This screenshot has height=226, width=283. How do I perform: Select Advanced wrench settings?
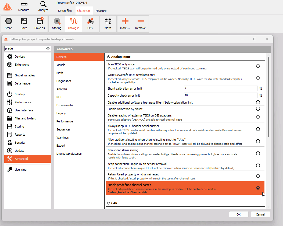coord(28,159)
